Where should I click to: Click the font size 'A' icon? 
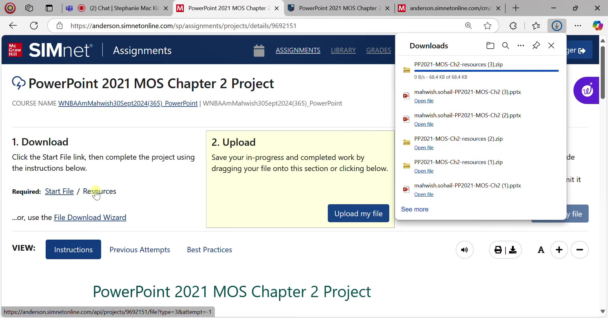[540, 250]
